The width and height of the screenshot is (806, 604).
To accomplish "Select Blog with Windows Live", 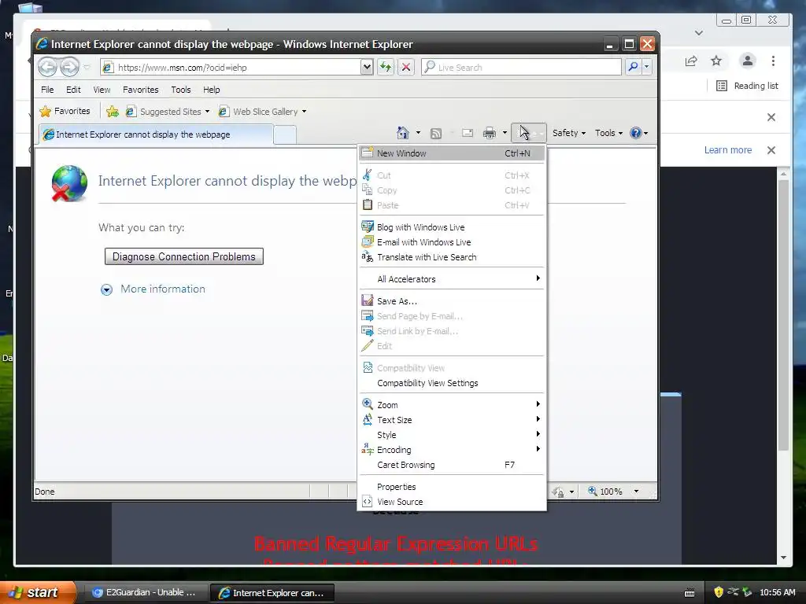I will pos(452,227).
